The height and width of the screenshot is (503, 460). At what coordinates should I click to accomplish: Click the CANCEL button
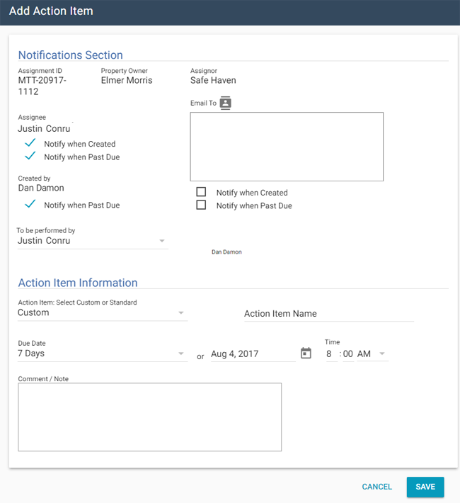click(x=376, y=487)
